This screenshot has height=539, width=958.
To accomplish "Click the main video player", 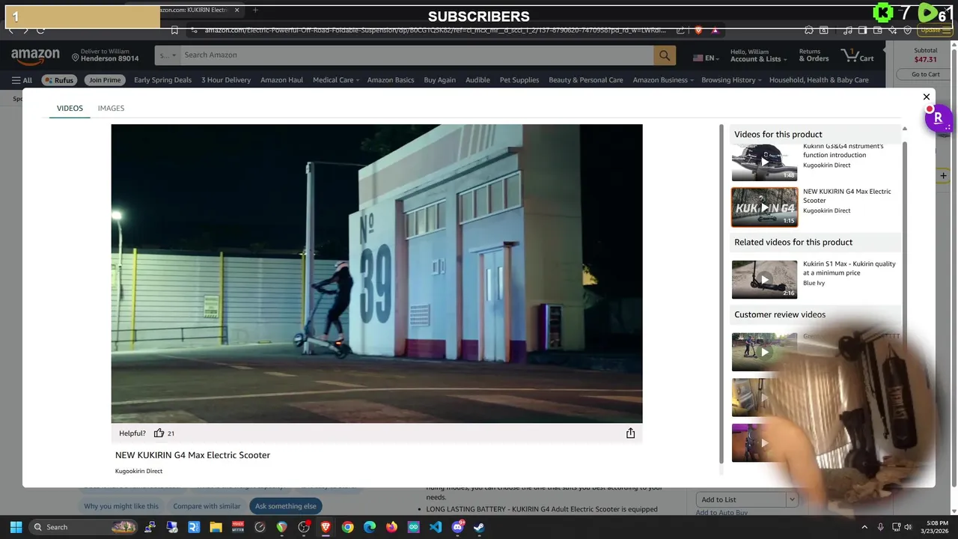I will [x=376, y=273].
